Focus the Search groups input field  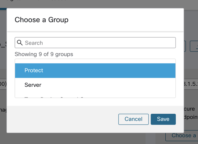pyautogui.click(x=99, y=43)
